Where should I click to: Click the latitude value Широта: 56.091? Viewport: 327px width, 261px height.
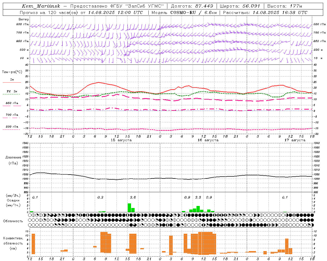coord(240,6)
